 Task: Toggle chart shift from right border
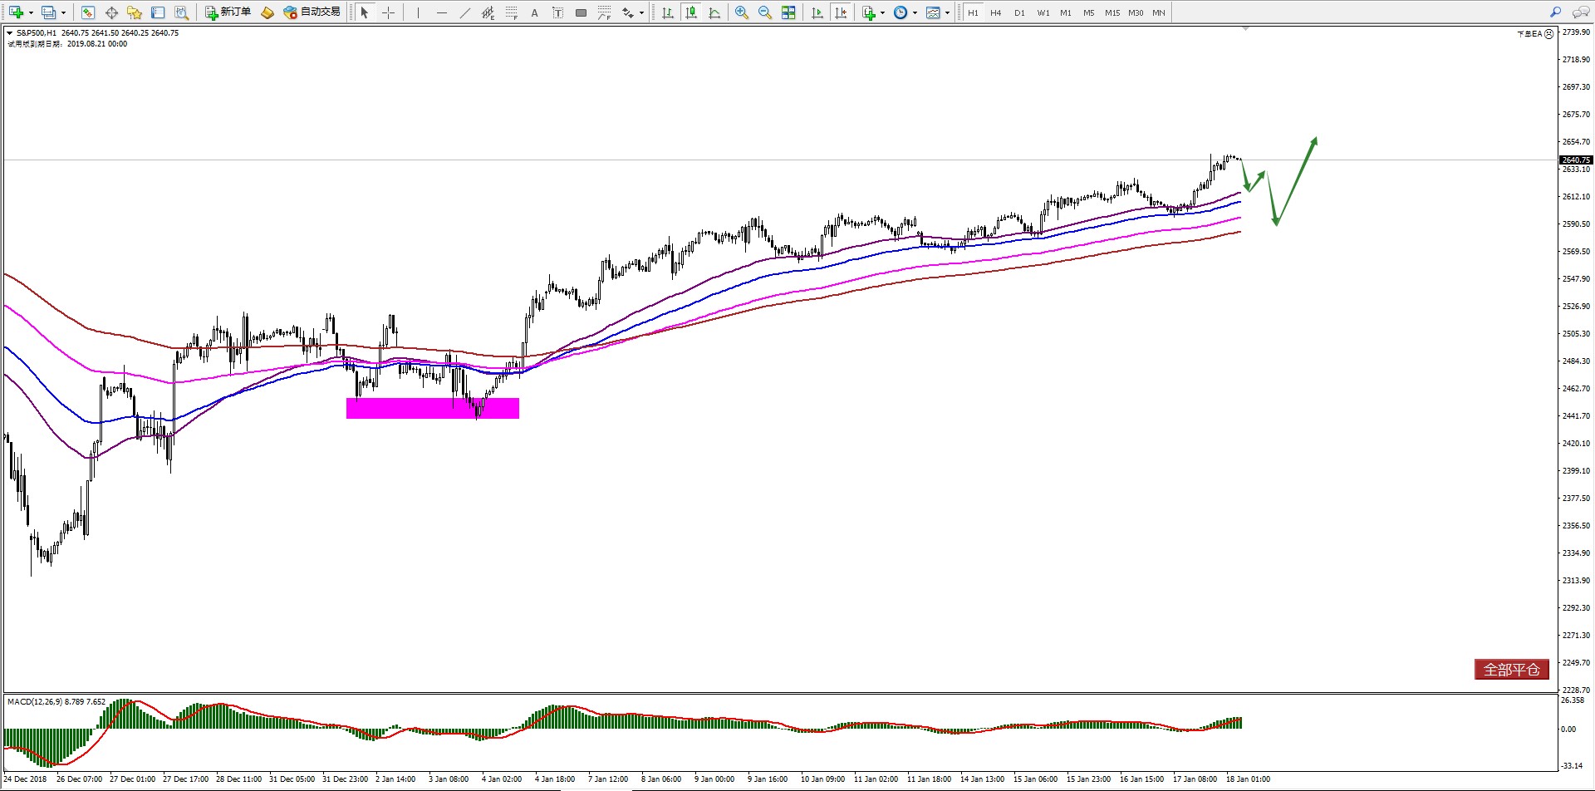[841, 12]
